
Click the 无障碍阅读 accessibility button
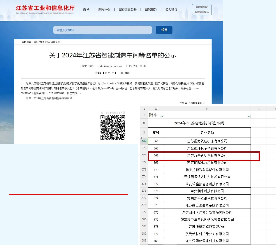tap(202, 7)
